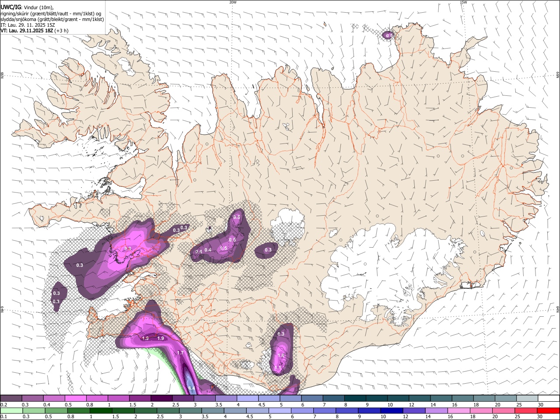Click the '1.7' precipitation value label
This screenshot has width=560, height=420.
pos(180,353)
